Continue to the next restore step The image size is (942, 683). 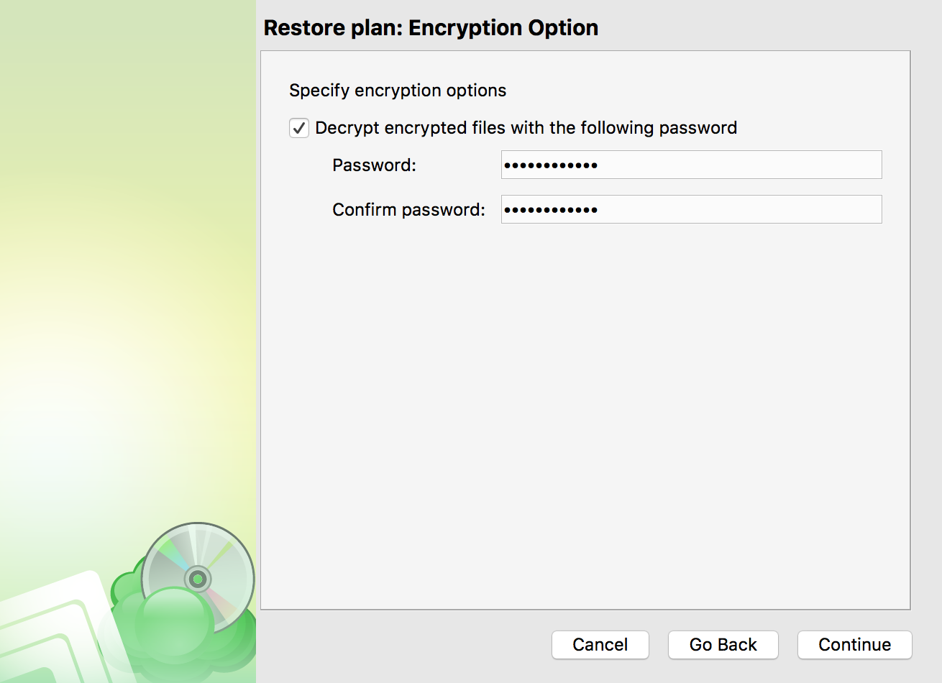pos(855,645)
